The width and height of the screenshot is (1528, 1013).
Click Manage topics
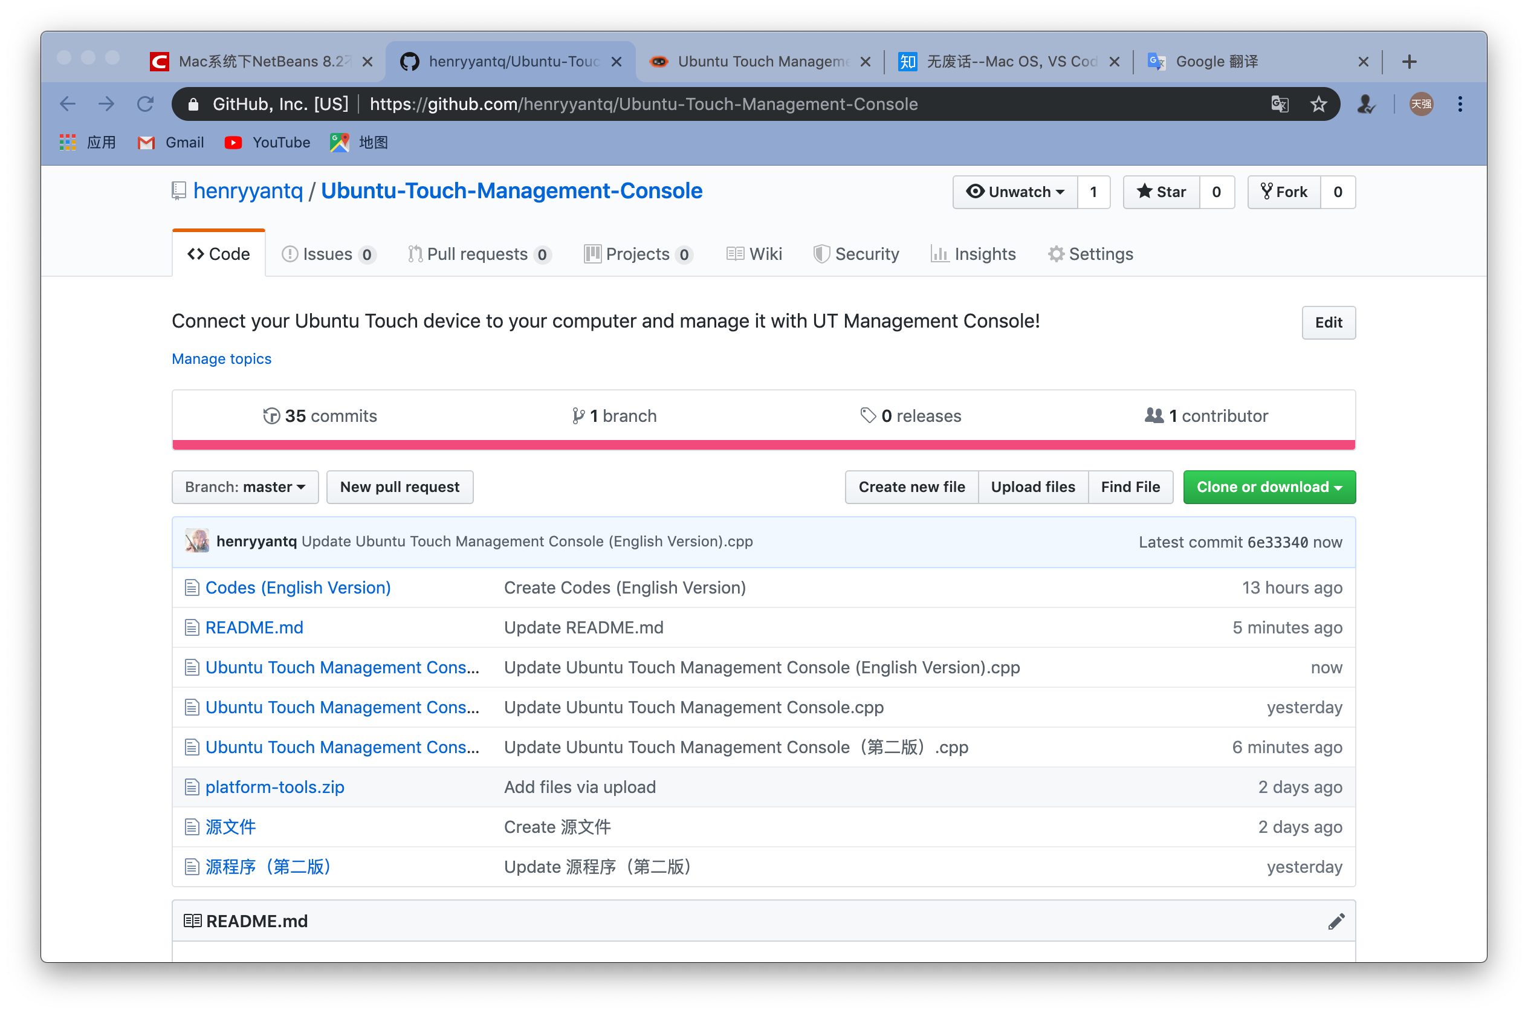(x=222, y=358)
